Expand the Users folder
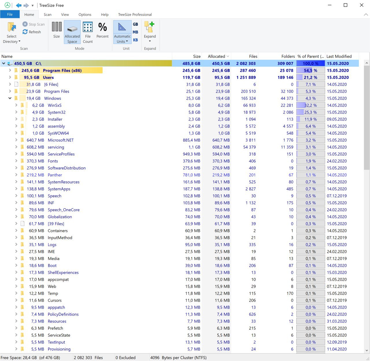 10,77
